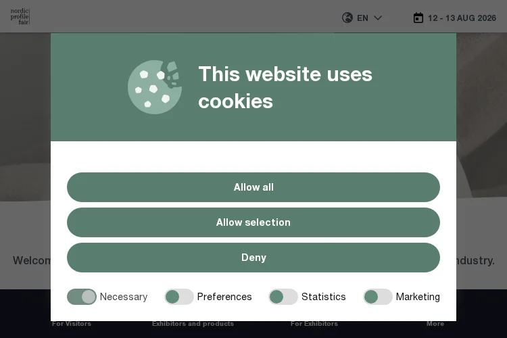The width and height of the screenshot is (507, 338).
Task: Click the globe language icon
Action: pos(347,18)
